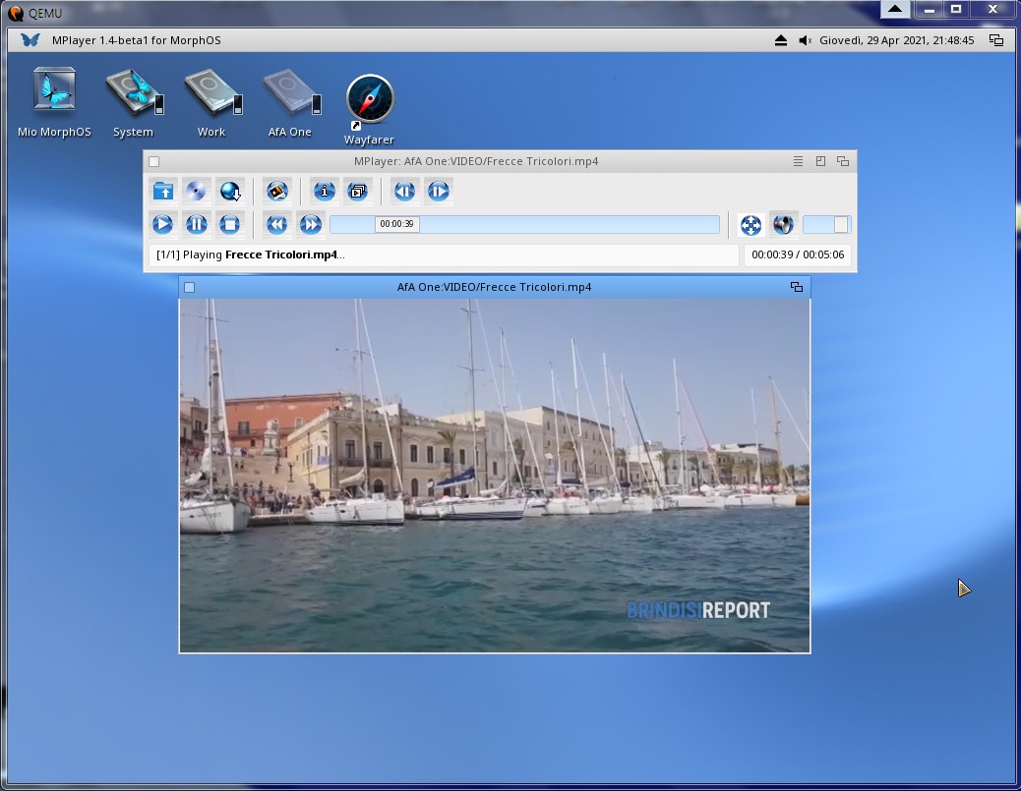
Task: Click the seek bar at 00:00:39 knob
Action: click(x=396, y=224)
